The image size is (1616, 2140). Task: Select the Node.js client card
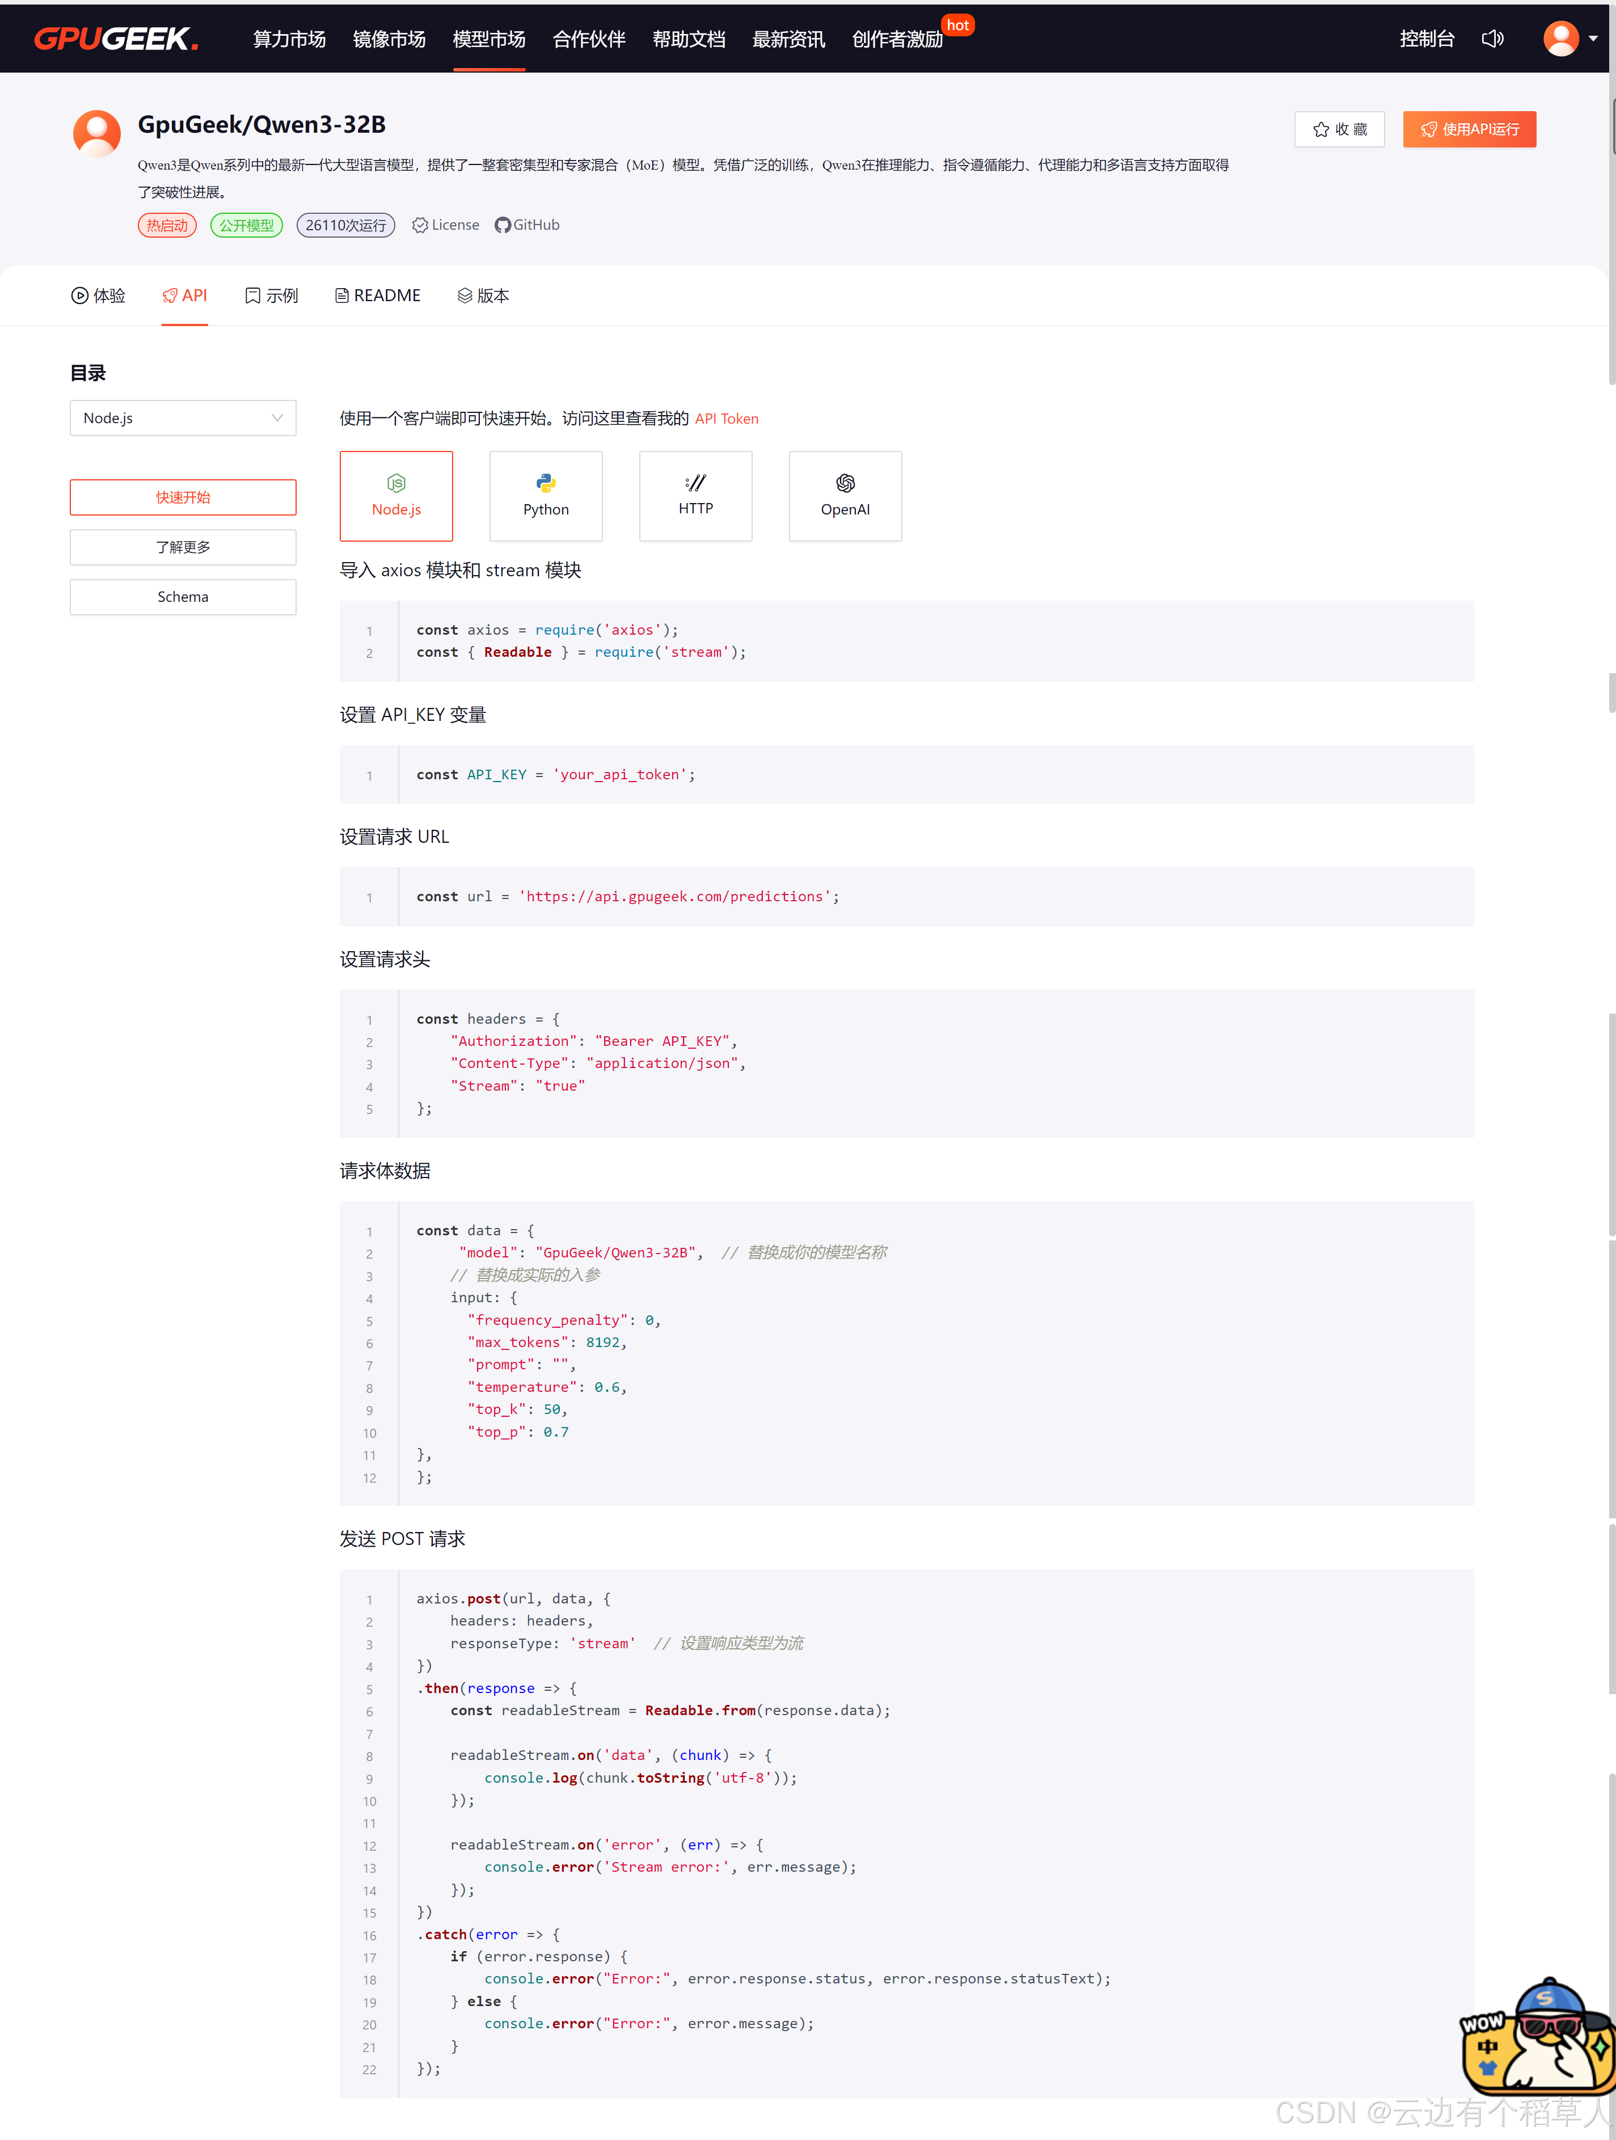(396, 495)
